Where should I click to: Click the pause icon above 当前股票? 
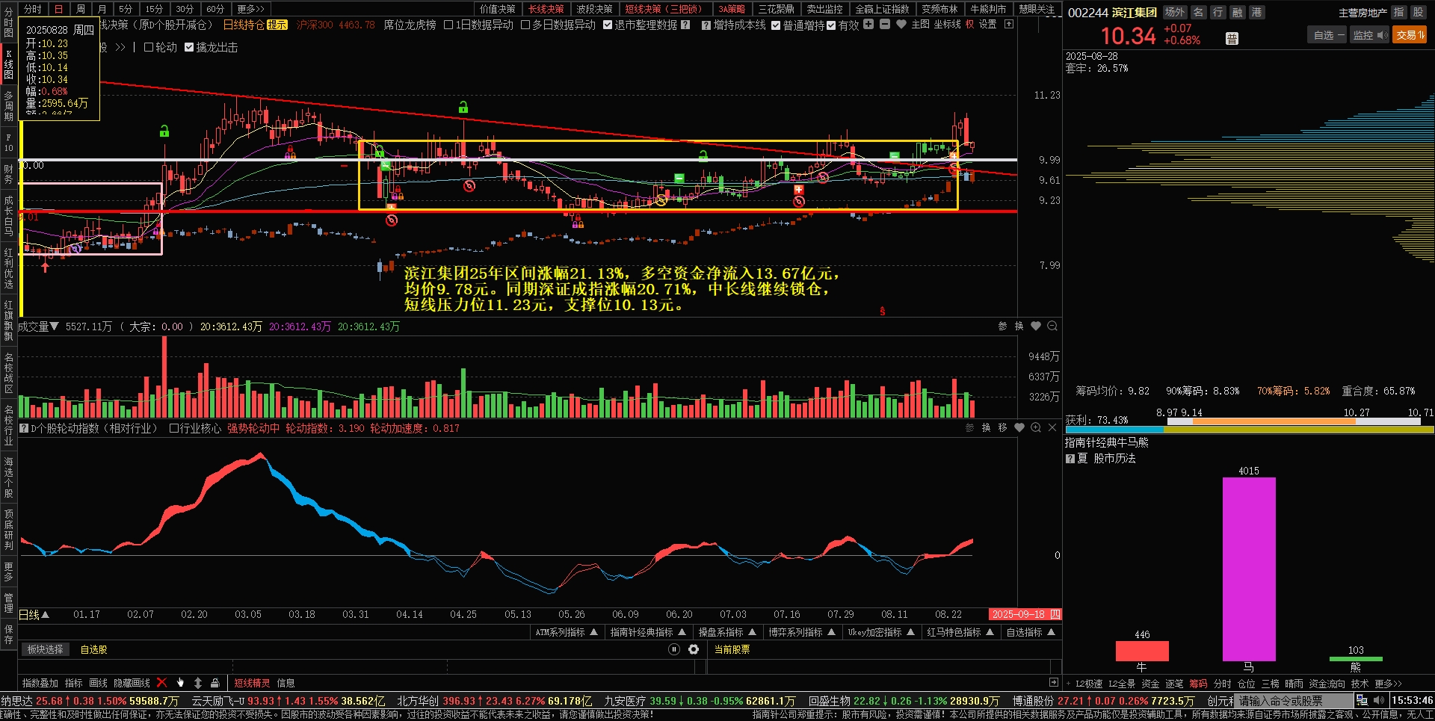click(x=674, y=649)
